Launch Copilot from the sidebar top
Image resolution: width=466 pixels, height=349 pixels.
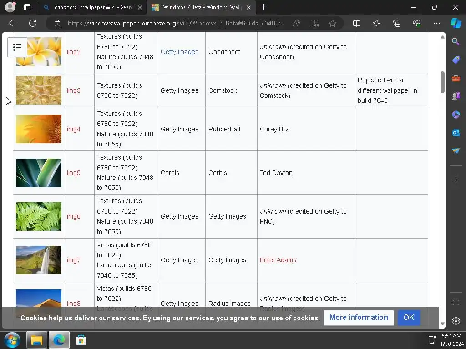[456, 23]
